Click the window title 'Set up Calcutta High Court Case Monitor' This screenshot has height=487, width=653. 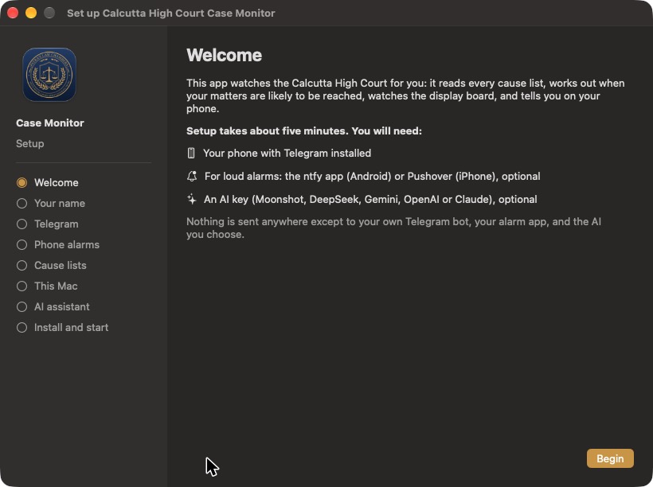[x=170, y=13]
